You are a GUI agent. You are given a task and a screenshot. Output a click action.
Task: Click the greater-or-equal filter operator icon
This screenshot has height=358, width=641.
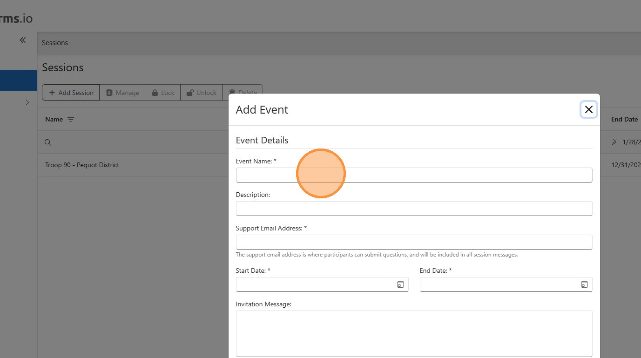pos(614,142)
